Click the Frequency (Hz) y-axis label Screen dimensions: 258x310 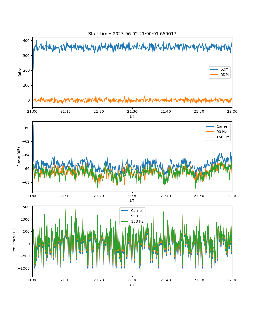[x=14, y=241]
